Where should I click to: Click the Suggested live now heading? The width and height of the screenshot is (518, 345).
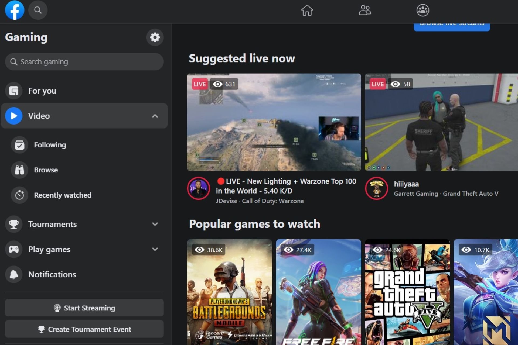tap(242, 58)
